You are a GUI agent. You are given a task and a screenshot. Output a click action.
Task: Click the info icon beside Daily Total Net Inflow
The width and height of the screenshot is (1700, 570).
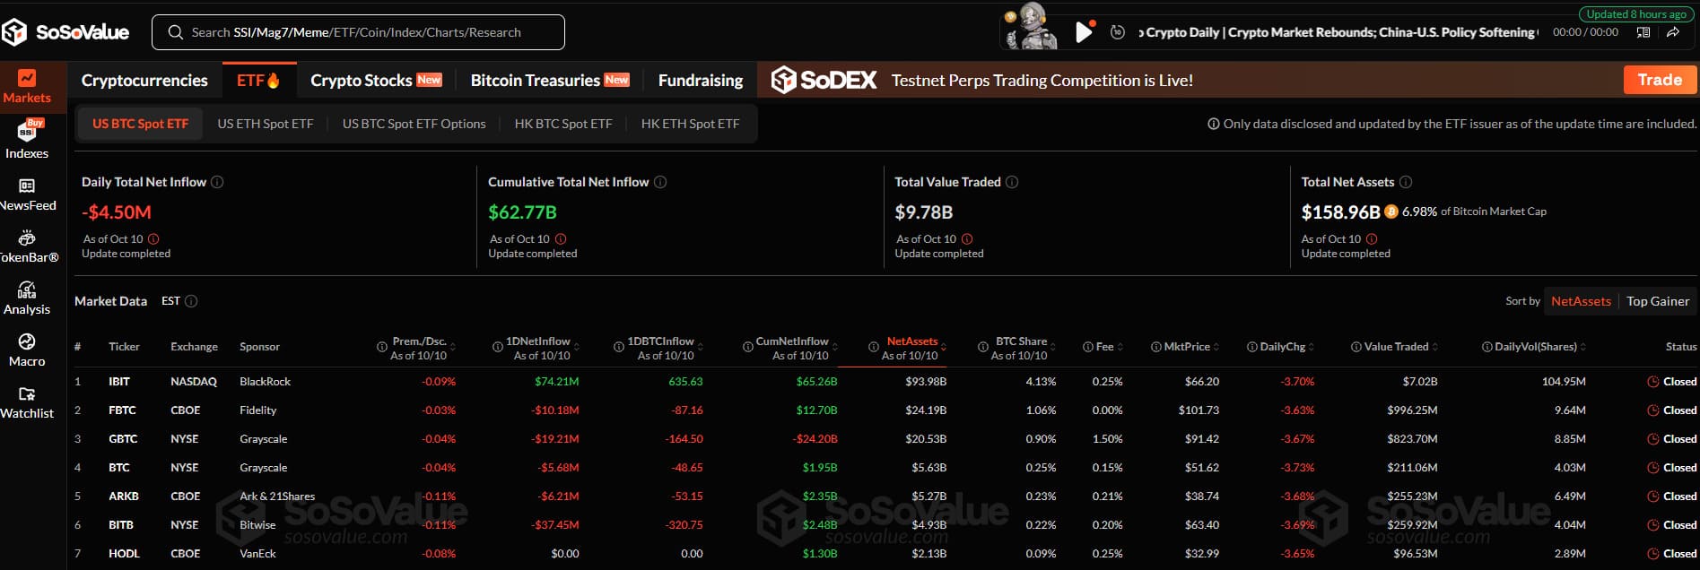point(217,182)
